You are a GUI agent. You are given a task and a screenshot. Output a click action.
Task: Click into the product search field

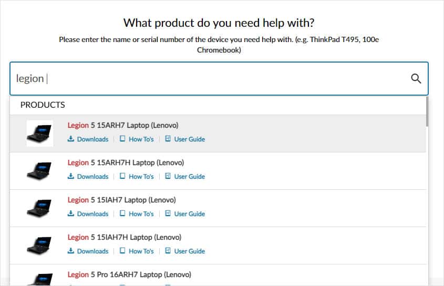[219, 78]
